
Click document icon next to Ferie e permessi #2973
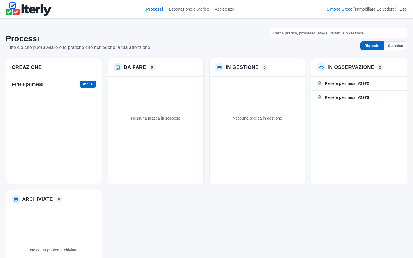click(x=320, y=97)
